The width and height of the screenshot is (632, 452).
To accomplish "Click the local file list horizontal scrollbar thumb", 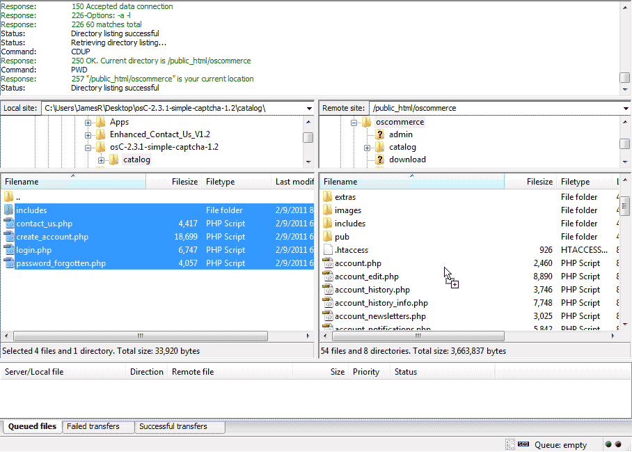I will (x=141, y=336).
